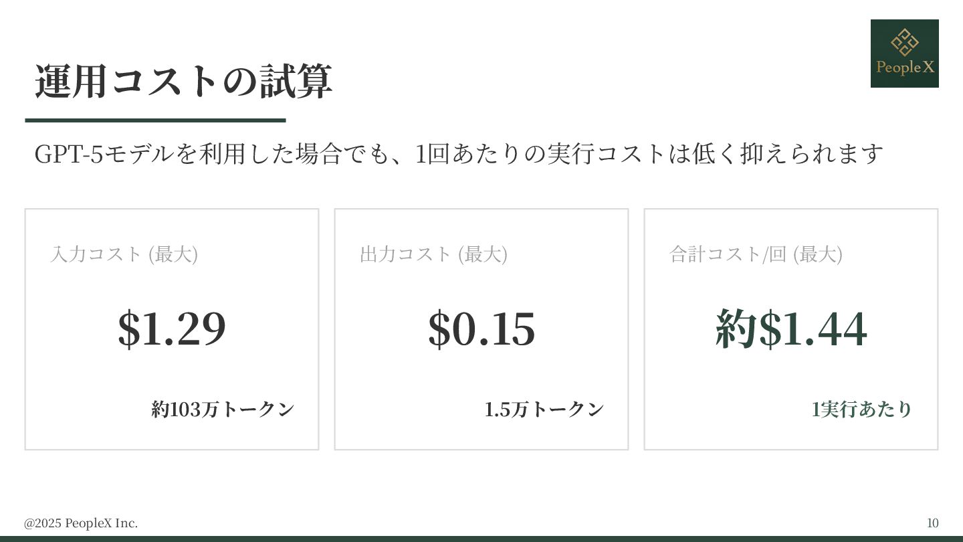963x542 pixels.
Task: Click the green underline below the title
Action: 155,120
